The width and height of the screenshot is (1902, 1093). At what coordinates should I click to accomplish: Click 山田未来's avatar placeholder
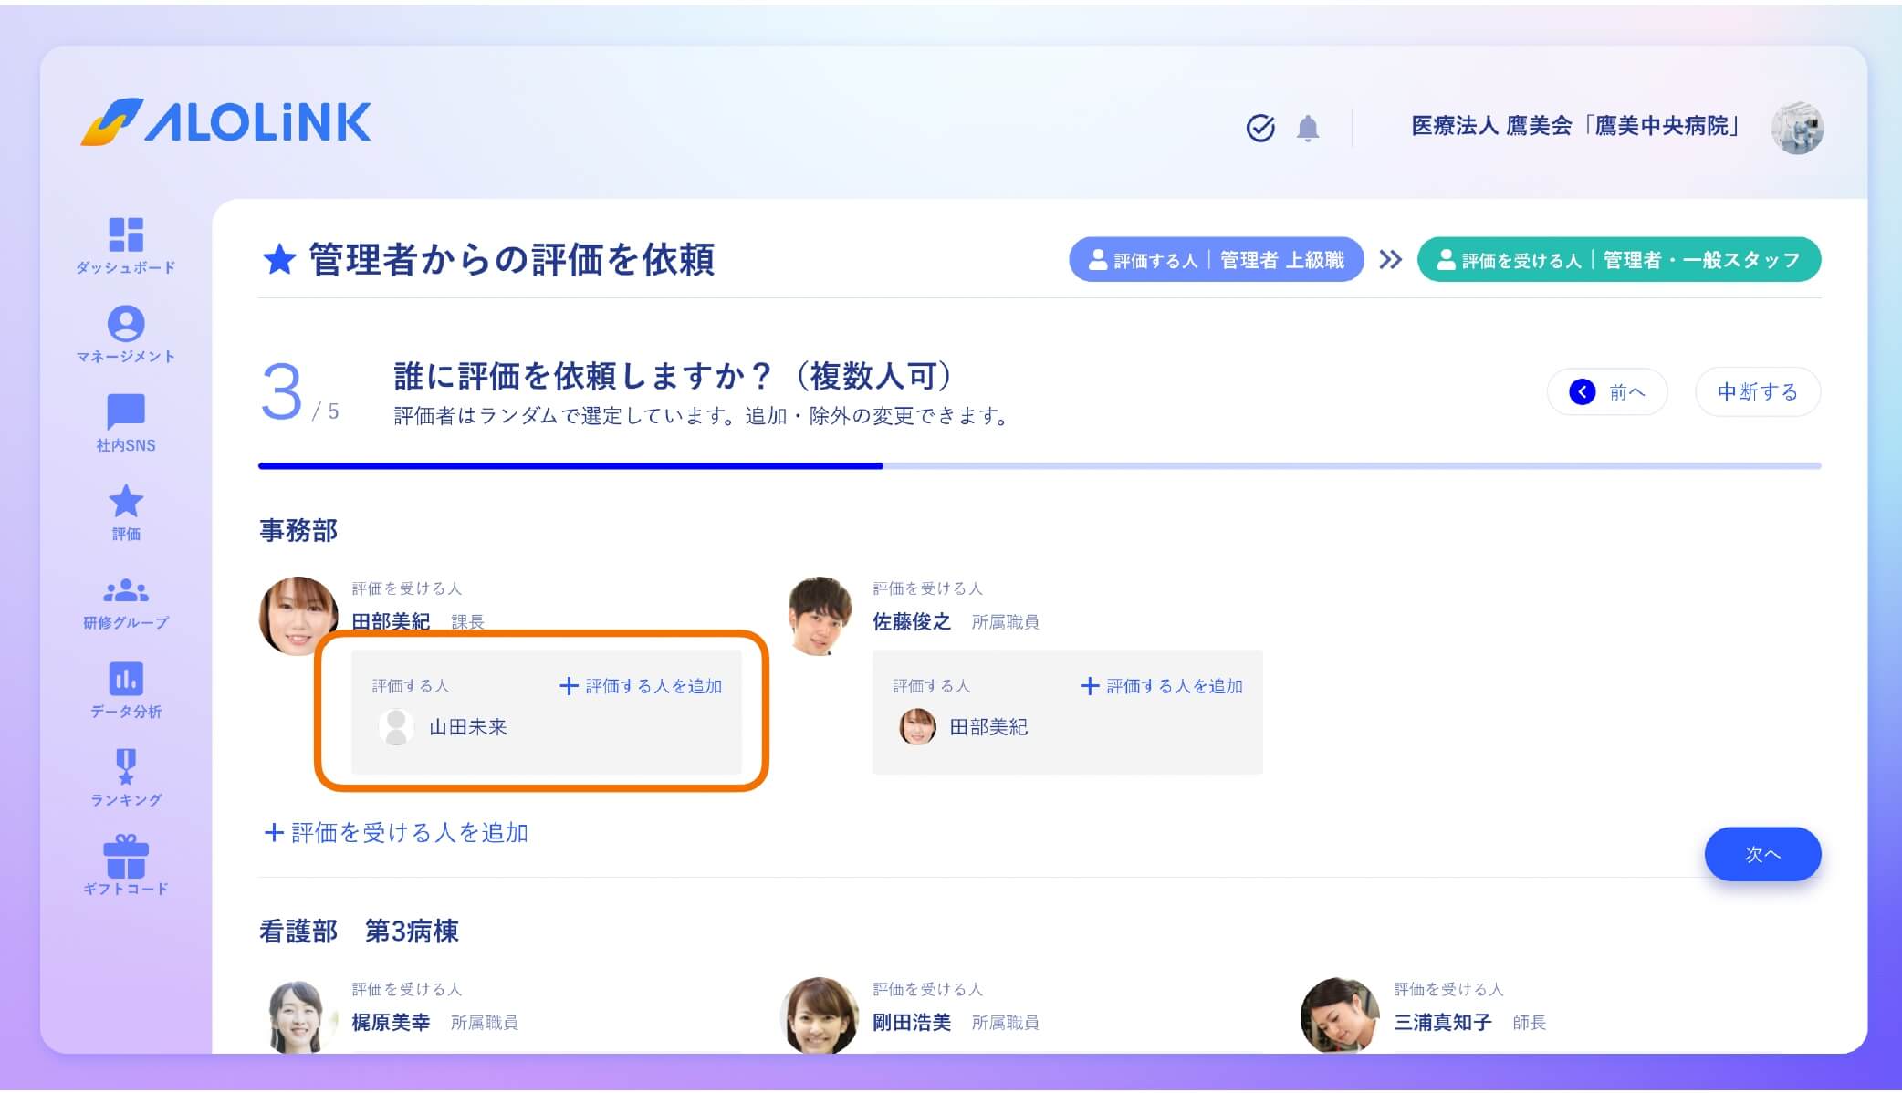click(396, 727)
